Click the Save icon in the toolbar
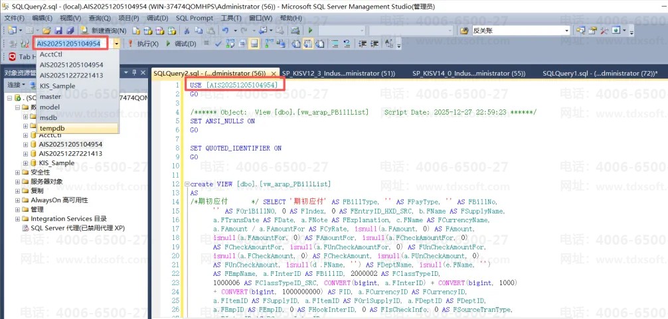668x319 pixels. point(58,31)
